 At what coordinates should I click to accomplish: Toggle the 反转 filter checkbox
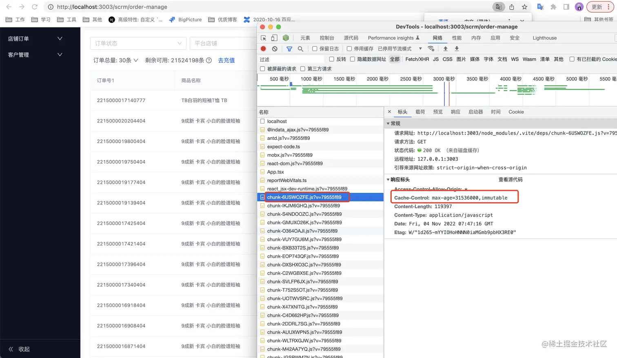tap(331, 59)
